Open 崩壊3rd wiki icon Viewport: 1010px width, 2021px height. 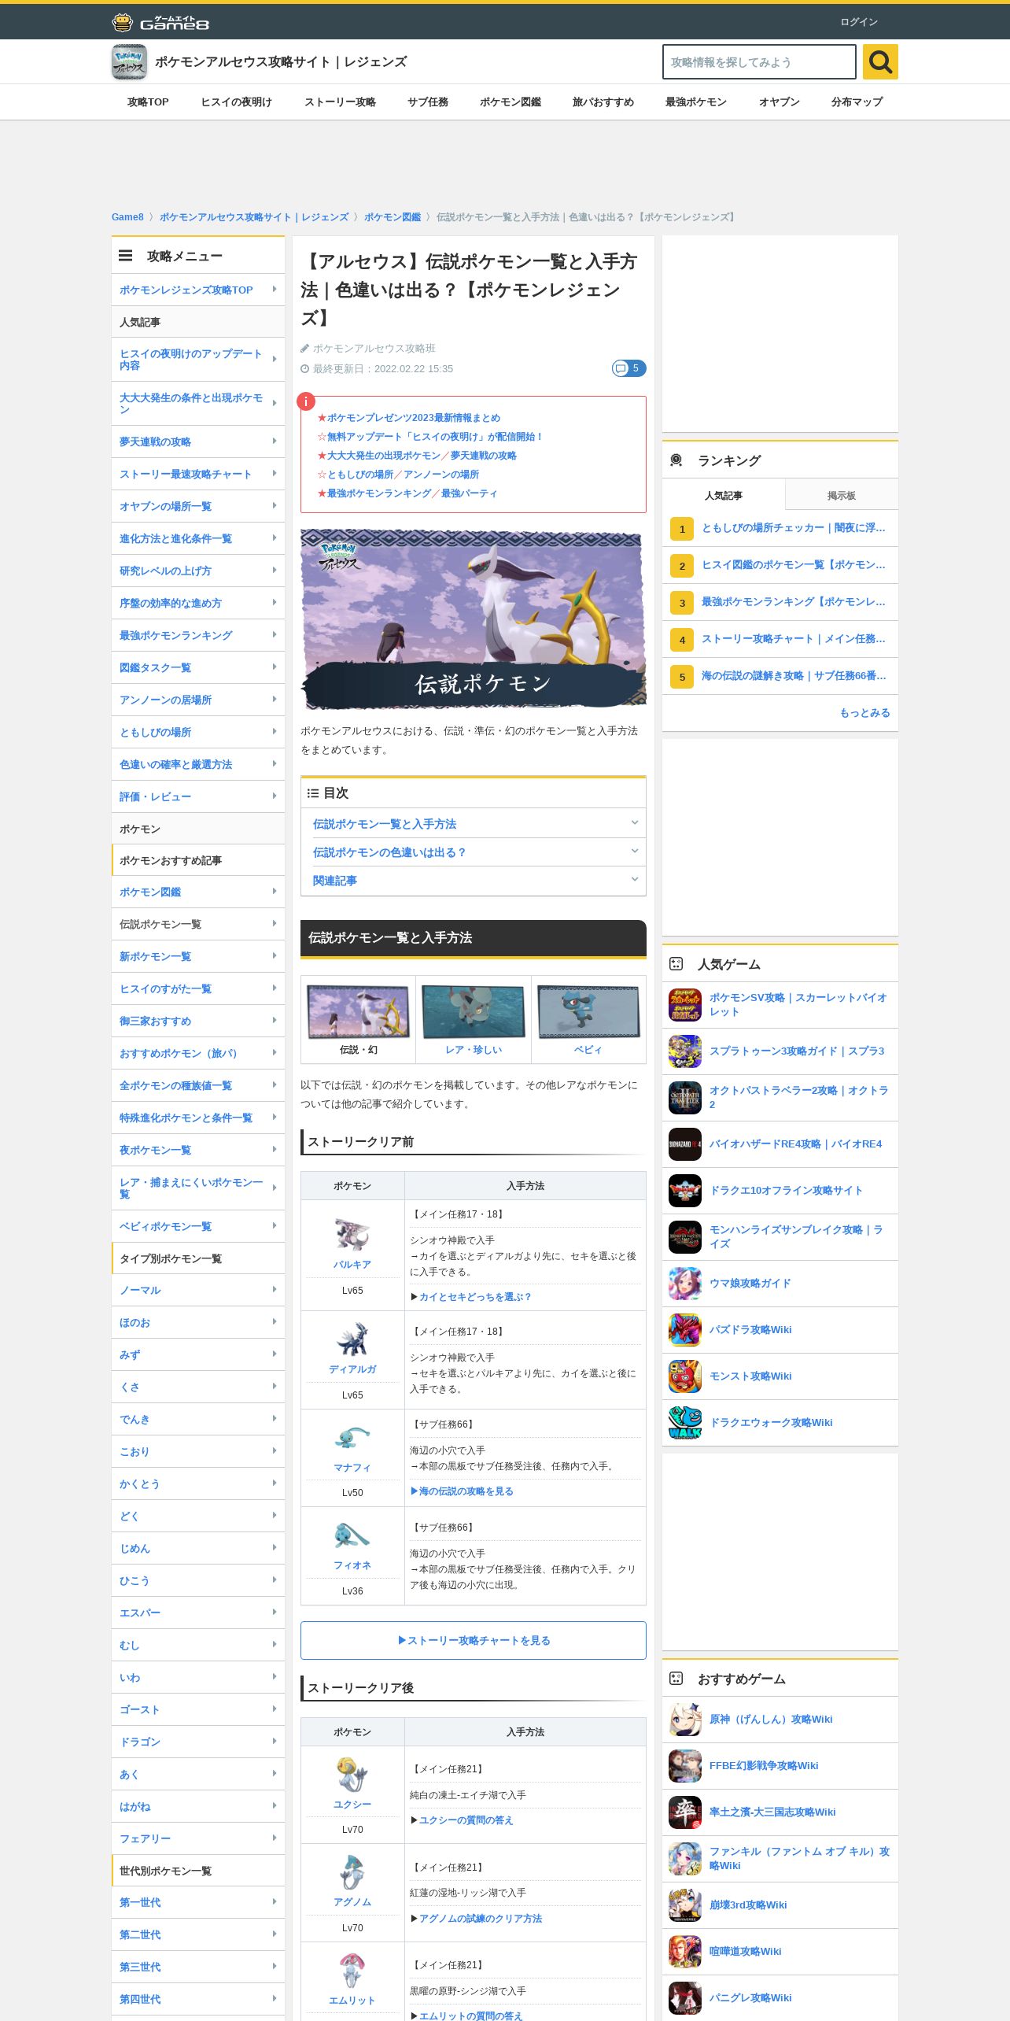coord(685,1905)
